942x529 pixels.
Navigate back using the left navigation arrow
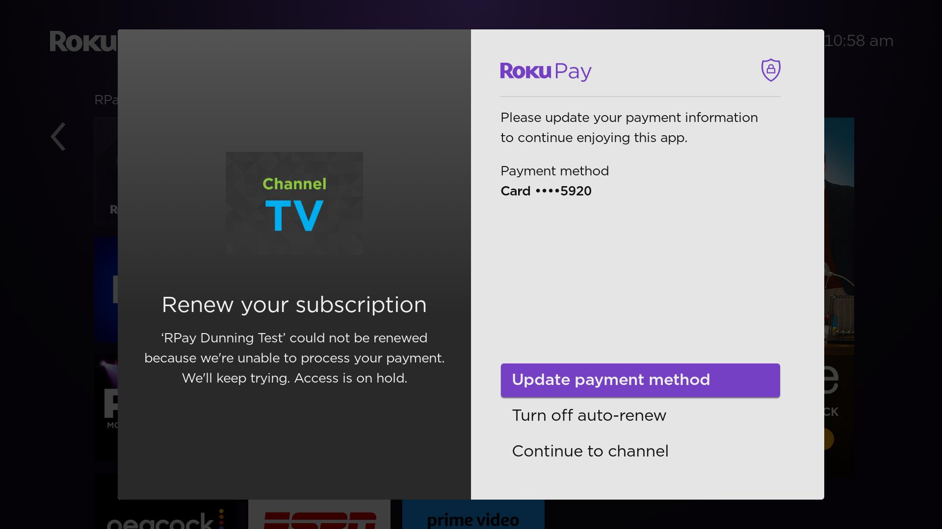(57, 136)
